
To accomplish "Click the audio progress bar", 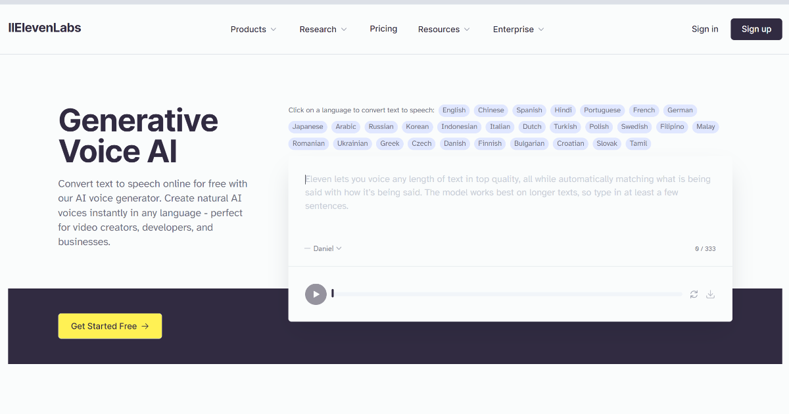I will coord(506,294).
